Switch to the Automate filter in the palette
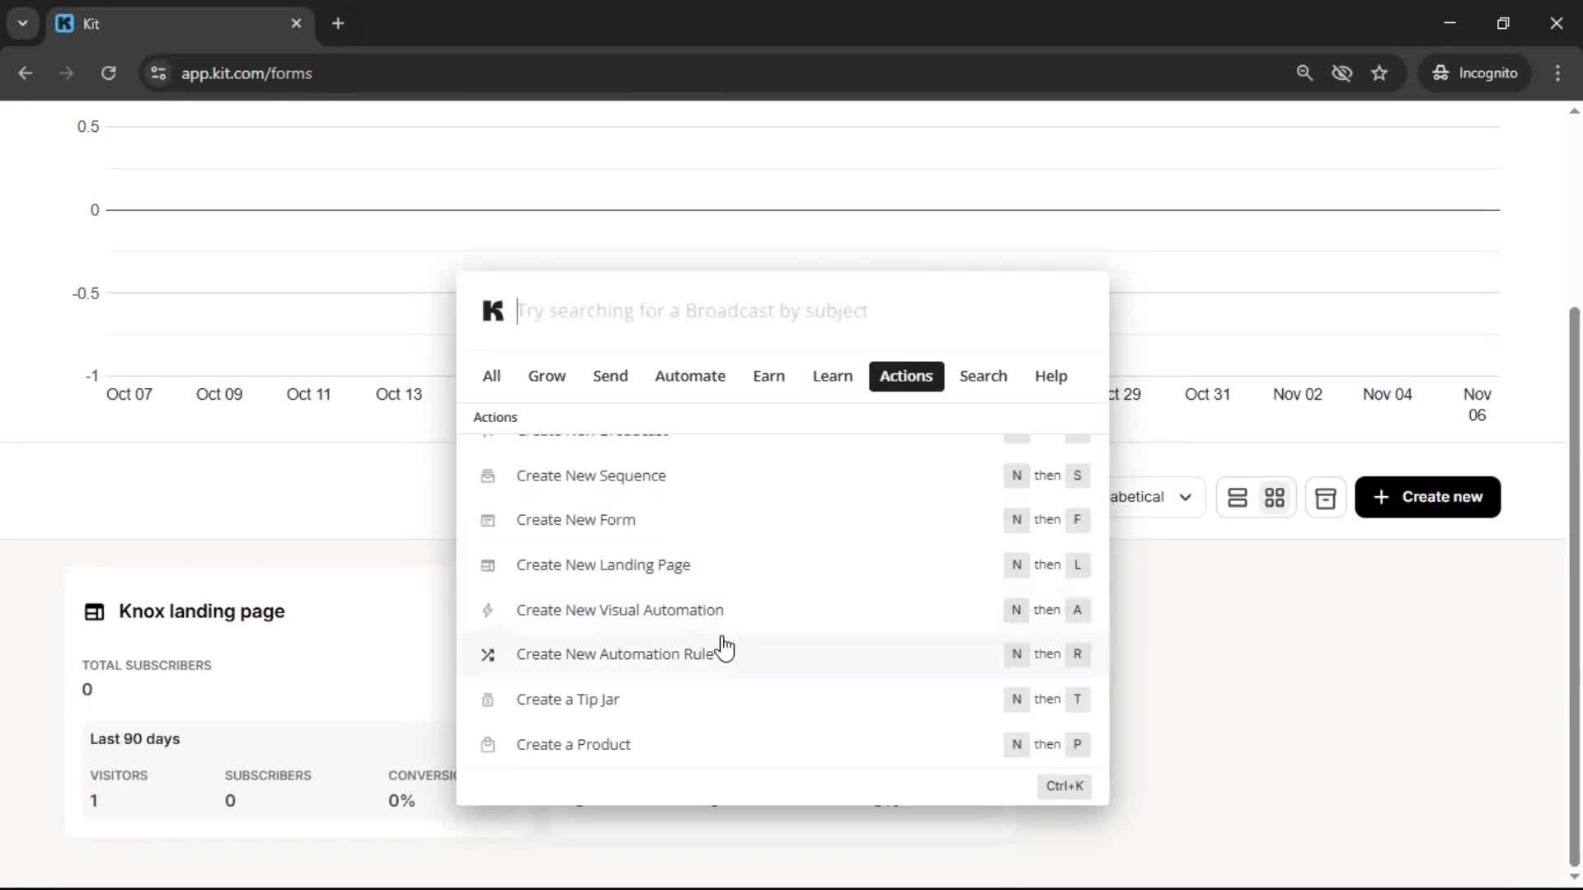The width and height of the screenshot is (1583, 890). [x=690, y=376]
